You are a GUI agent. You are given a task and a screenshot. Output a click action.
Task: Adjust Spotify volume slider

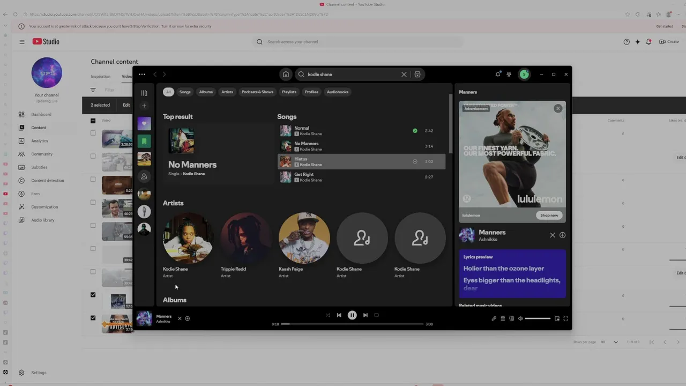(538, 318)
